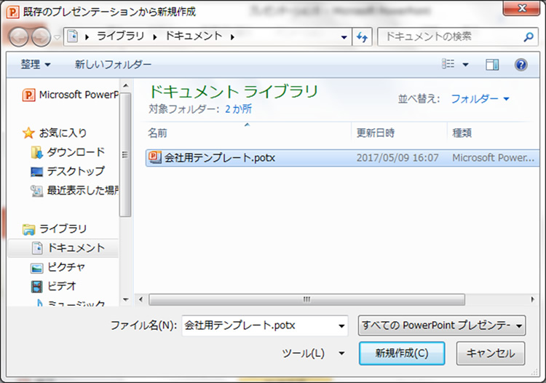This screenshot has width=546, height=383.
Task: Select Microsoft PowerPoint in the navigation pane
Action: [71, 95]
